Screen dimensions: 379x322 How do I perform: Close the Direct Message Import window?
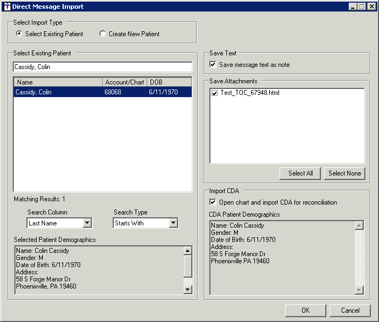371,6
